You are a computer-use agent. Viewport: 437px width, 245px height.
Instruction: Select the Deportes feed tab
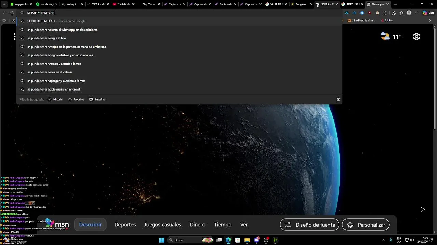[125, 225]
